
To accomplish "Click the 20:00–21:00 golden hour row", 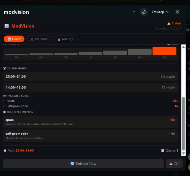I will pyautogui.click(x=90, y=76).
